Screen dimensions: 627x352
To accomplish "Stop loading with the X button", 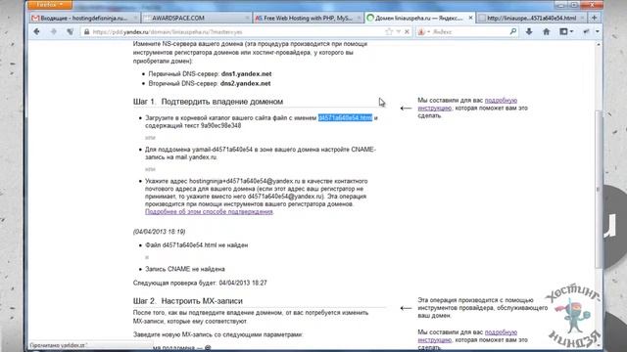I will 407,31.
